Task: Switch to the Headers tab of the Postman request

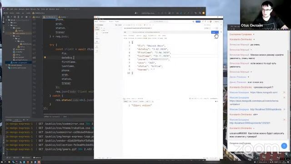Action: pyautogui.click(x=139, y=36)
